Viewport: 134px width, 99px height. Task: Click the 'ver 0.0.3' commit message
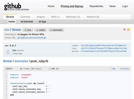10,46
